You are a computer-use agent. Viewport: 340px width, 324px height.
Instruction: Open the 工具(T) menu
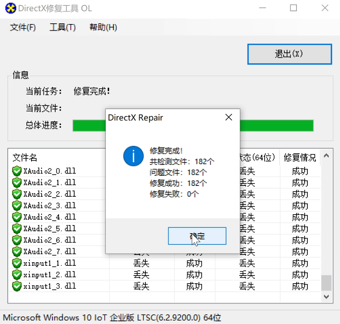point(63,27)
